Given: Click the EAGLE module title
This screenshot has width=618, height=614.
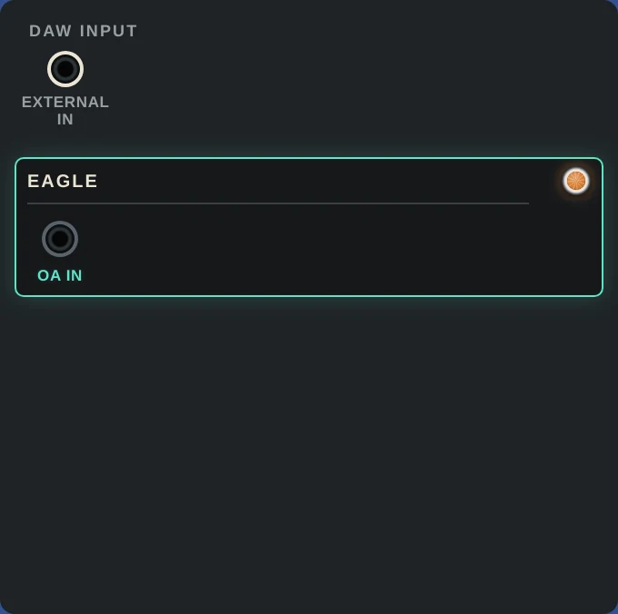Looking at the screenshot, I should 63,181.
